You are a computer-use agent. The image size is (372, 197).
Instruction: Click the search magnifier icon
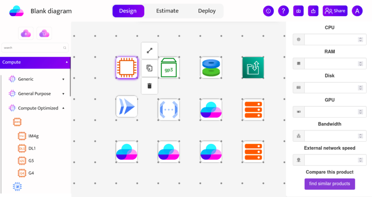(65, 48)
